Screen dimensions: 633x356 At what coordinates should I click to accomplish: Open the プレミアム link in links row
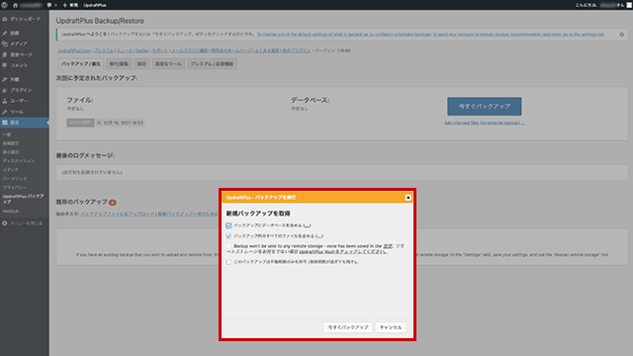[104, 50]
